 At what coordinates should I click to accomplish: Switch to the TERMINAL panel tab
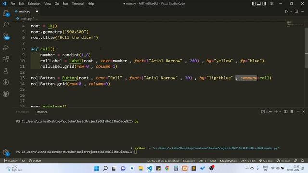pos(41,112)
